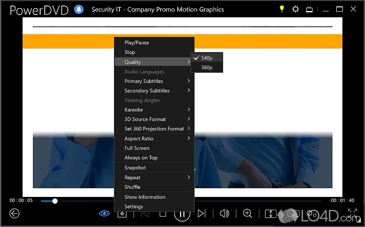
Task: Toggle Shuffle in context menu
Action: click(154, 187)
